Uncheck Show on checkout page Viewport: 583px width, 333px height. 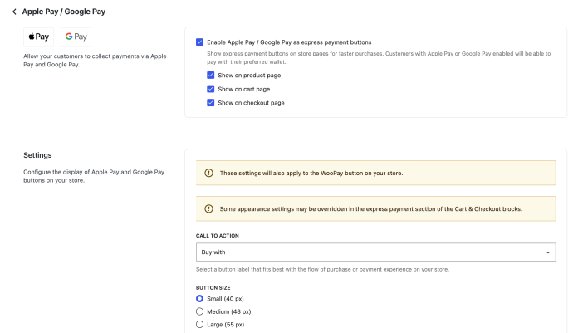pyautogui.click(x=210, y=103)
